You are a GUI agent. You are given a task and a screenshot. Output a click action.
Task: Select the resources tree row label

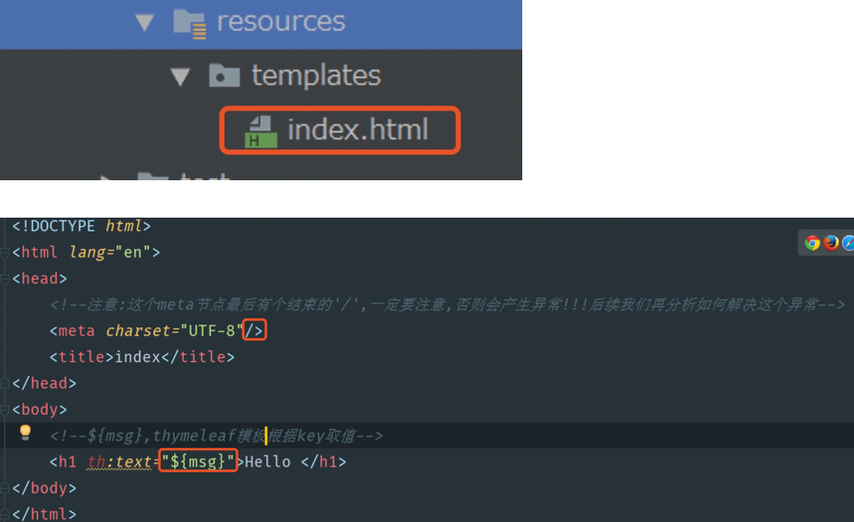pyautogui.click(x=281, y=22)
